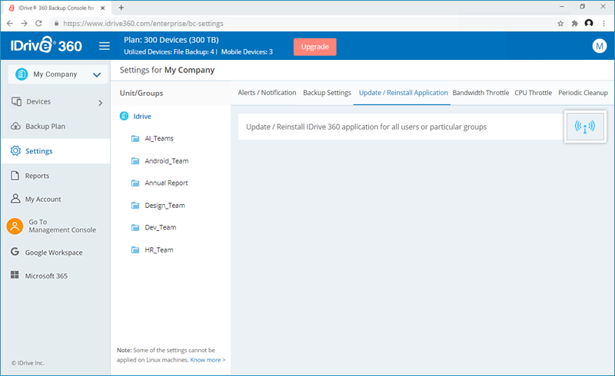This screenshot has width=615, height=376.
Task: Expand the Devices submenu arrow
Action: pyautogui.click(x=101, y=103)
